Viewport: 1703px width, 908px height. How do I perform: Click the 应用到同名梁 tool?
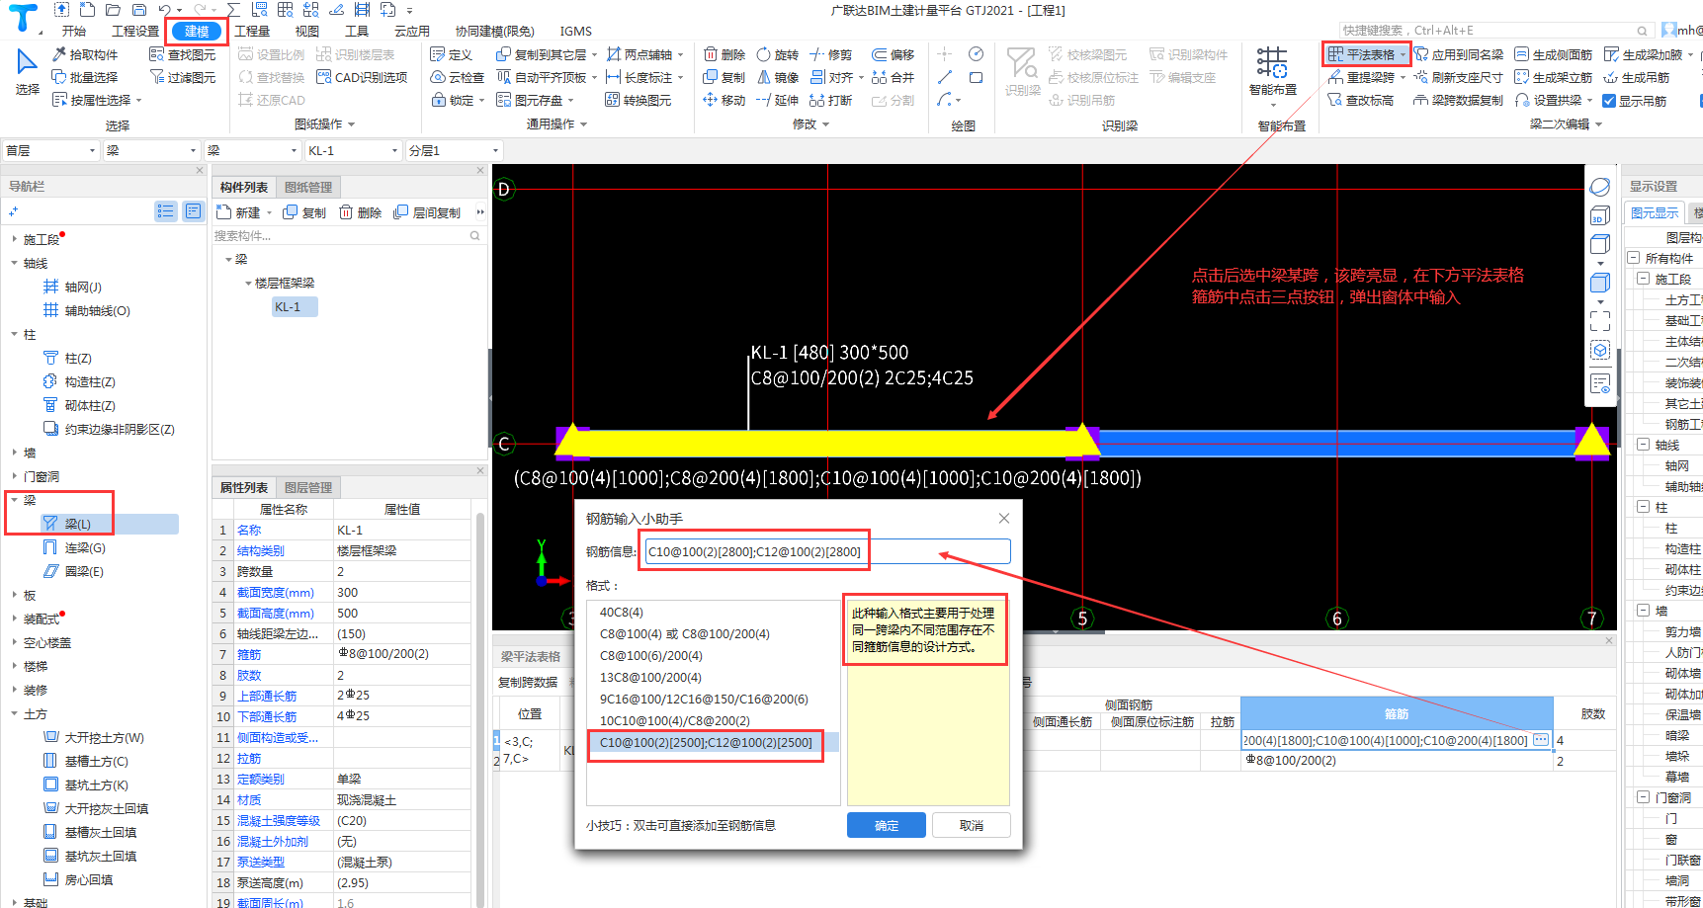click(x=1459, y=54)
